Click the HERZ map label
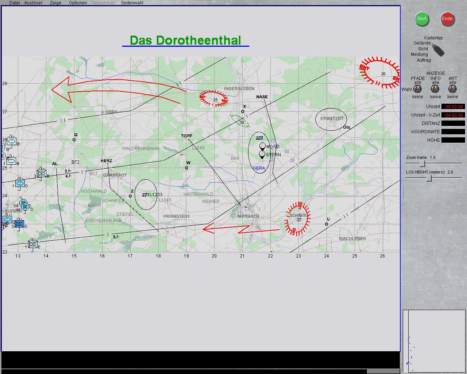 (x=107, y=161)
